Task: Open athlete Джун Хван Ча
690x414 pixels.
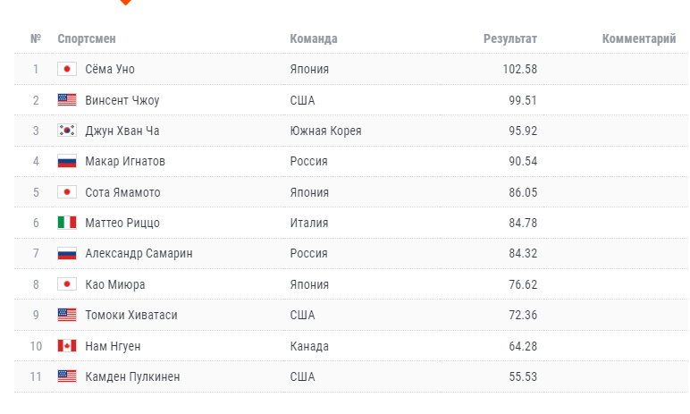Action: 122,131
